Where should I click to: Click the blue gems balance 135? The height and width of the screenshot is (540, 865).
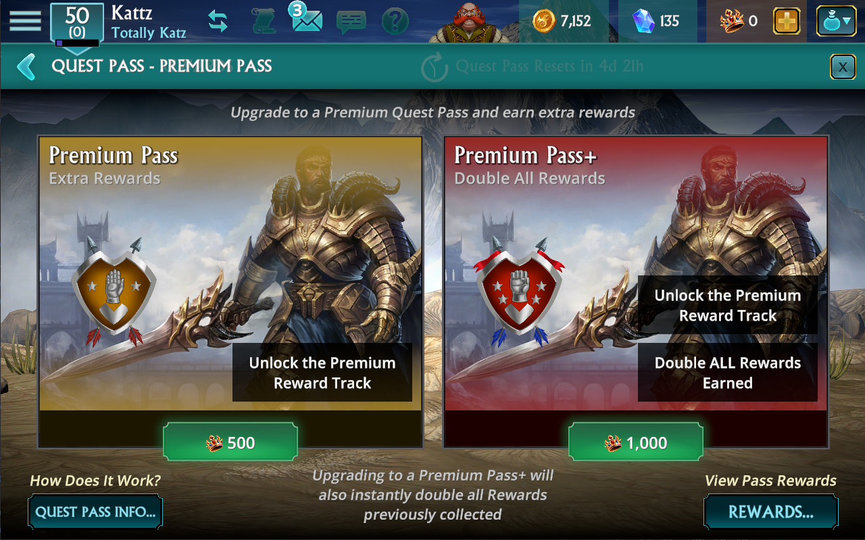(656, 21)
